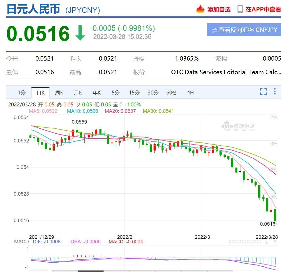Image resolution: width=283 pixels, height=272 pixels.
Task: Switch to 年K yearly chart
Action: click(97, 93)
